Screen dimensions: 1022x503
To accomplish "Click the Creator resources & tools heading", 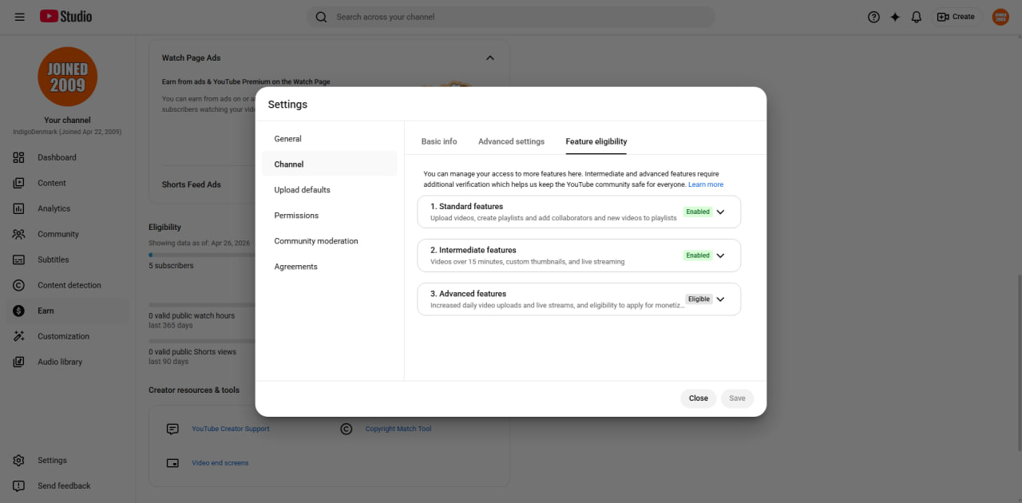I will click(194, 390).
